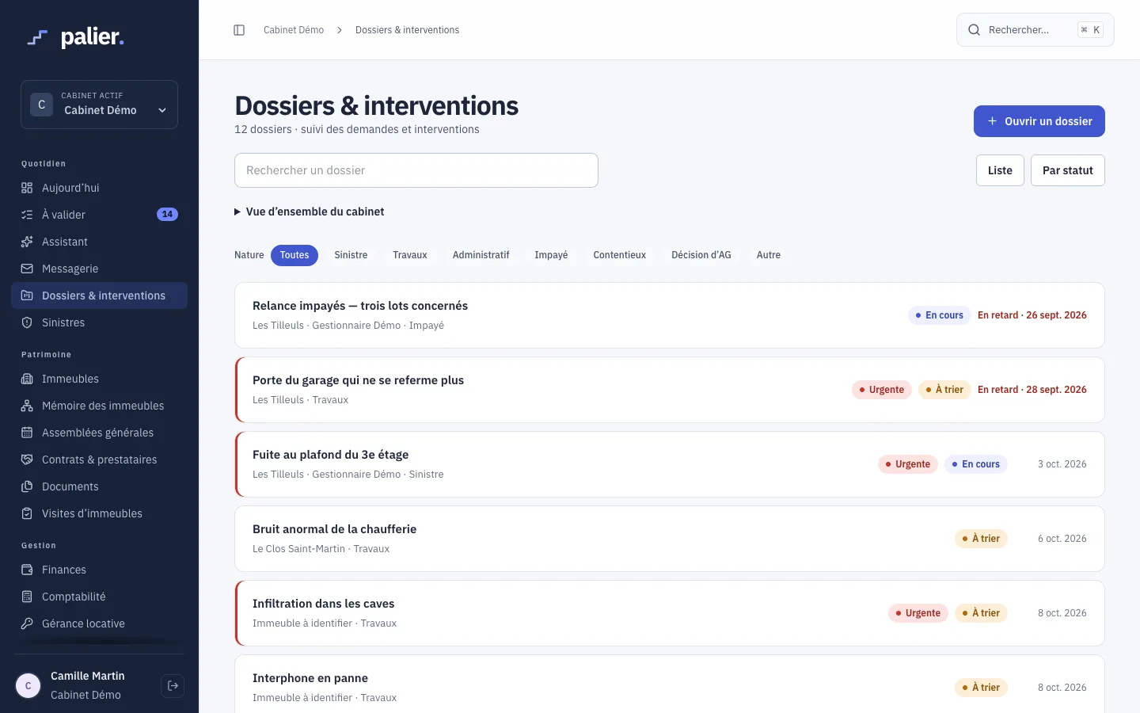Filter dossiers by Décision d'AG
This screenshot has width=1140, height=713.
701,255
